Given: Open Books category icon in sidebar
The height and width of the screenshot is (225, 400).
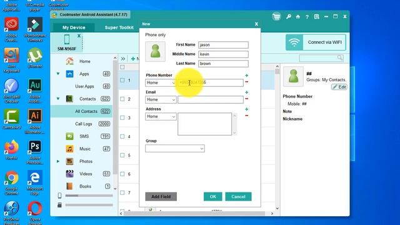Looking at the screenshot, I should click(x=69, y=186).
